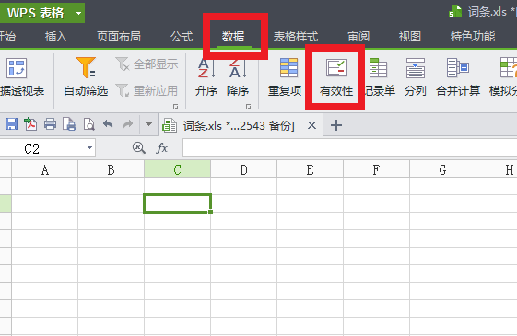Switch to the 表格样式 ribbon tab
Screen dimensions: 517x336
(x=296, y=36)
